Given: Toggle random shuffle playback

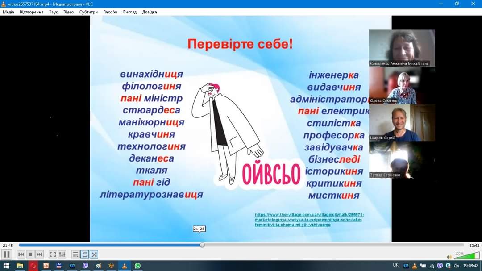Looking at the screenshot, I should click(94, 254).
